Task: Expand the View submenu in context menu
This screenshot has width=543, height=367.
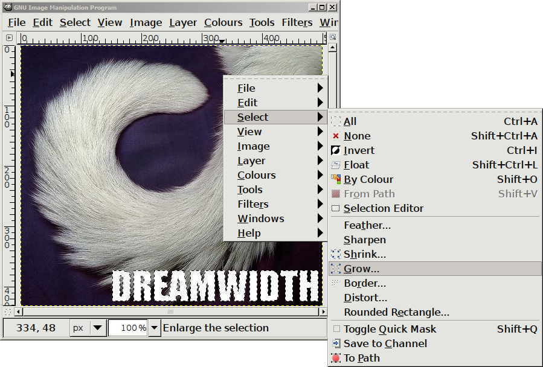Action: coord(275,132)
